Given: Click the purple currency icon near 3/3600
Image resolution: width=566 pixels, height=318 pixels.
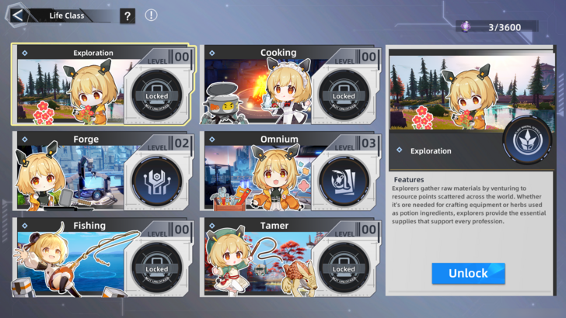Looking at the screenshot, I should [466, 26].
